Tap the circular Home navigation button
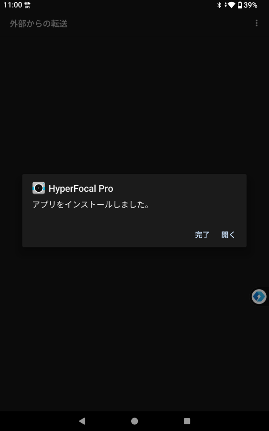This screenshot has height=431, width=269. pos(134,421)
